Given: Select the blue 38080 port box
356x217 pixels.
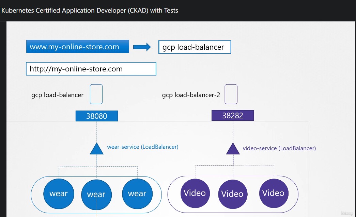Looking at the screenshot, I should [x=97, y=116].
